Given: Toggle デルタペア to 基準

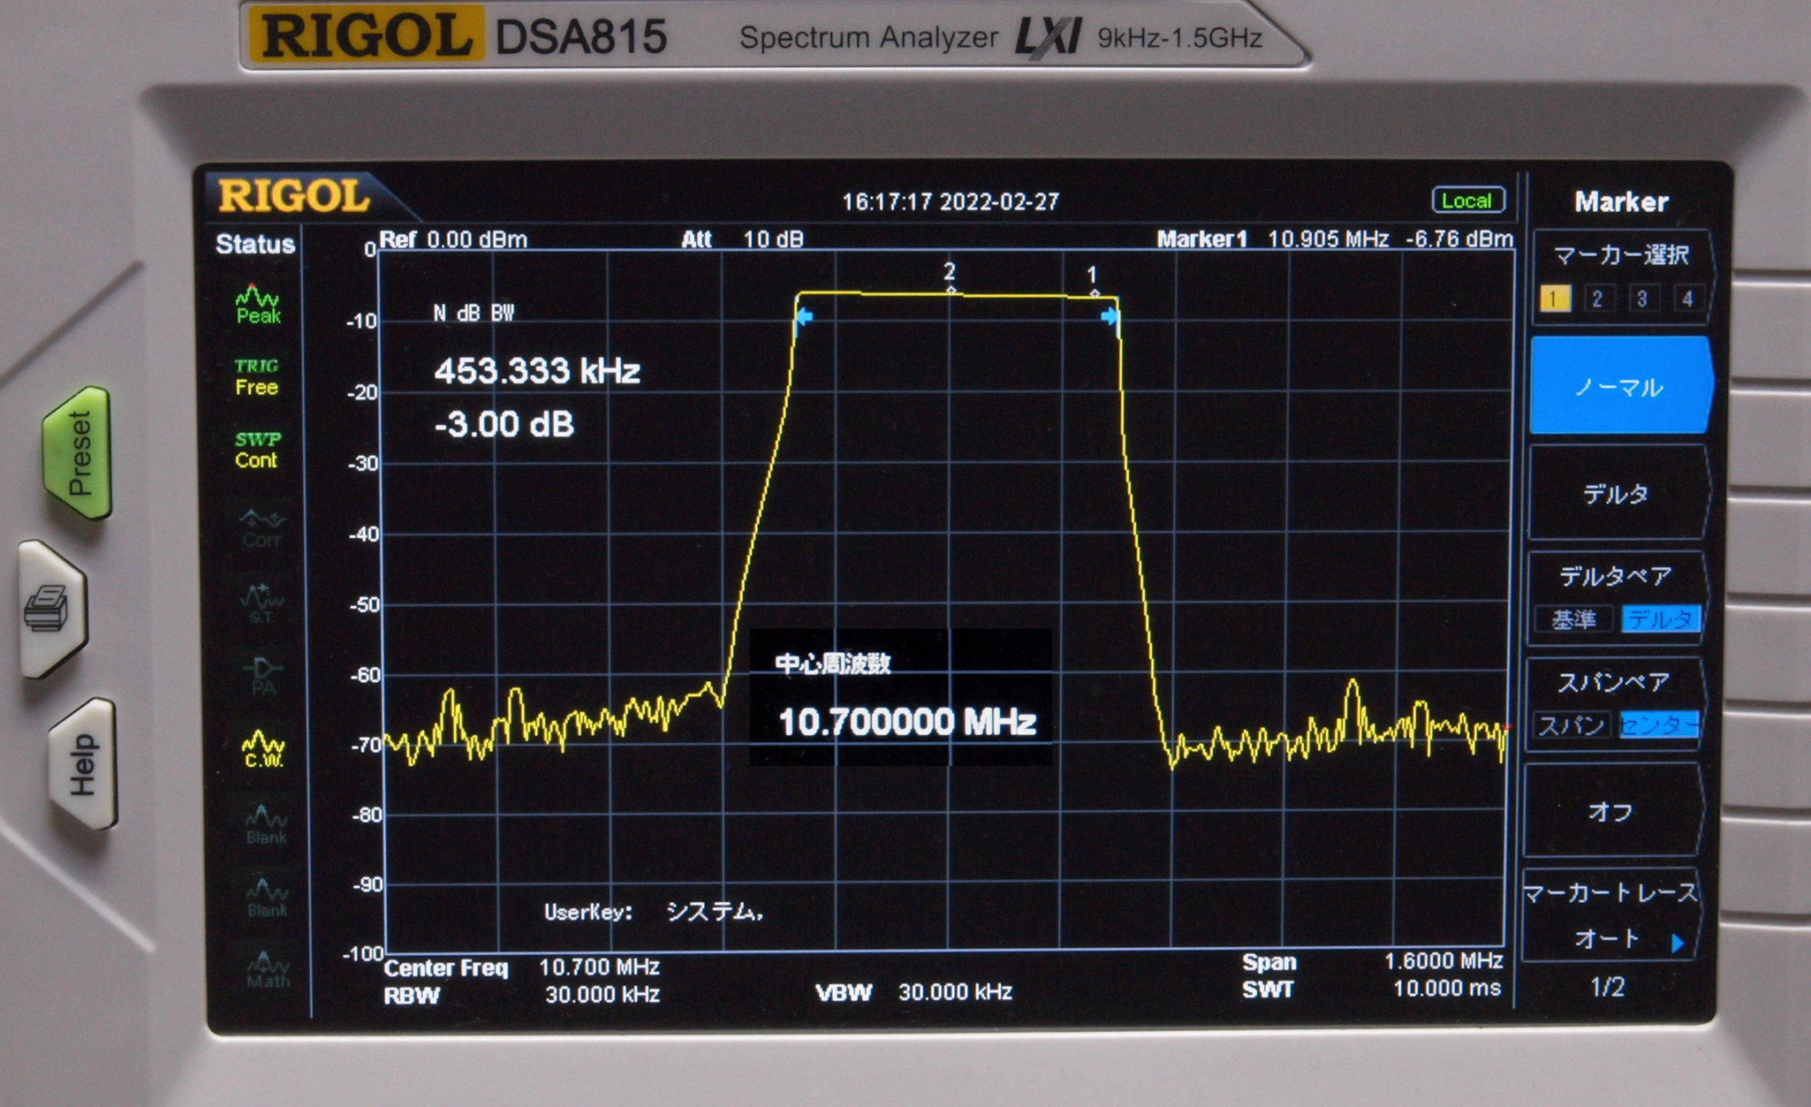Looking at the screenshot, I should (x=1573, y=619).
